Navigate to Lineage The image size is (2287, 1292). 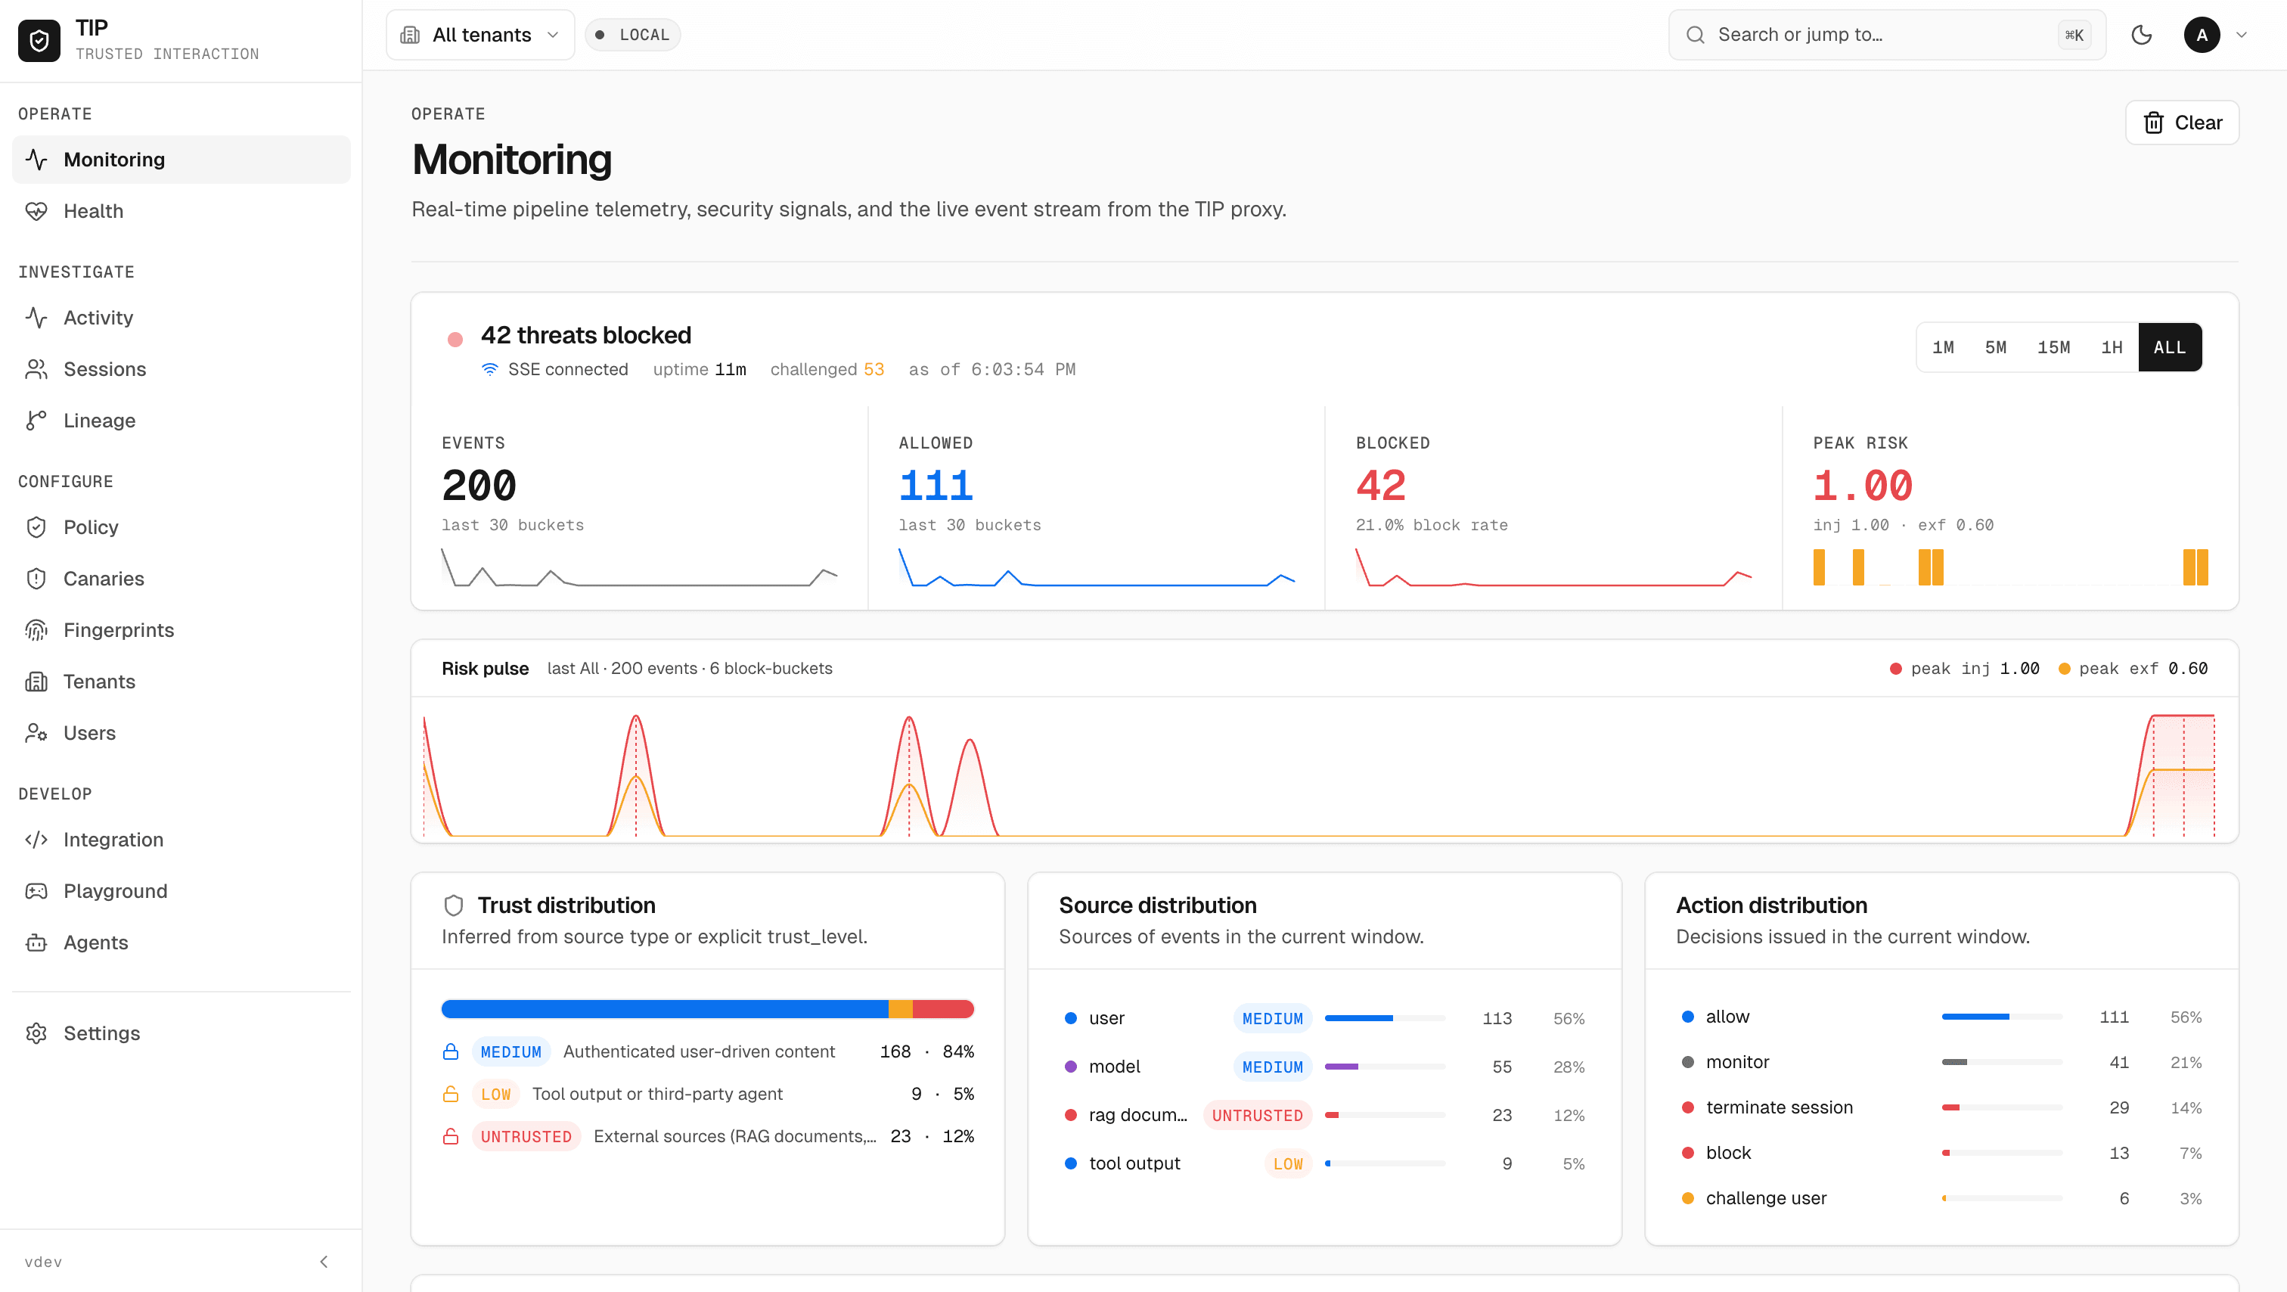tap(181, 421)
